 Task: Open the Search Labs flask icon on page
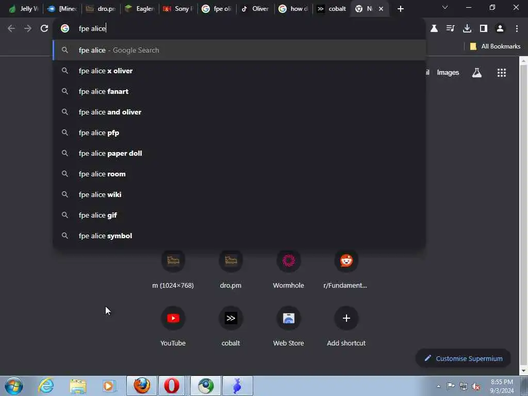pos(477,73)
